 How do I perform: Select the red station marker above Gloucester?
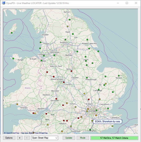56,99
